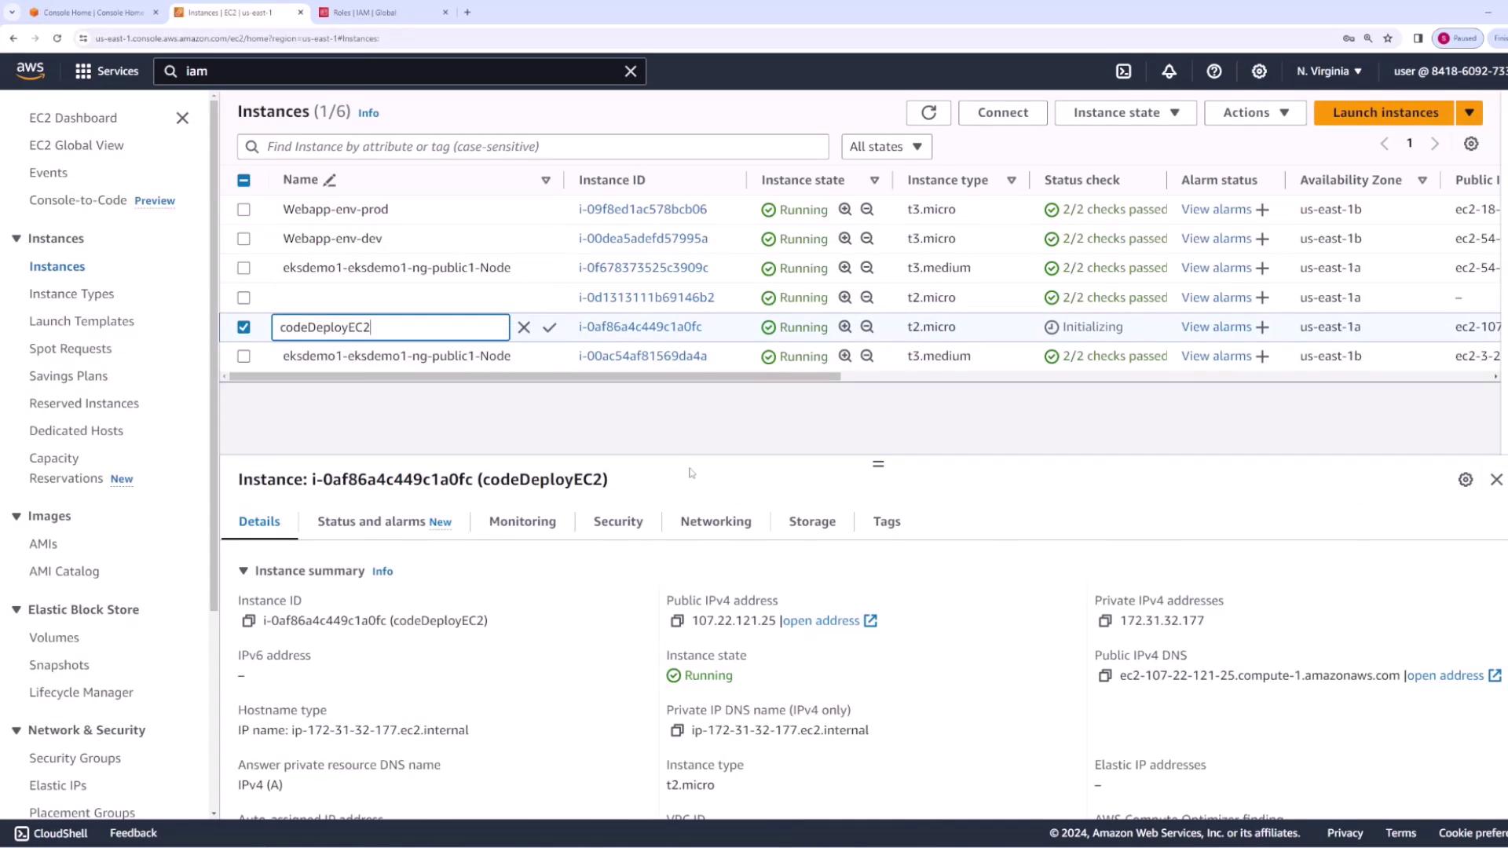This screenshot has height=848, width=1508.
Task: Cancel name edit with the X icon
Action: click(524, 327)
